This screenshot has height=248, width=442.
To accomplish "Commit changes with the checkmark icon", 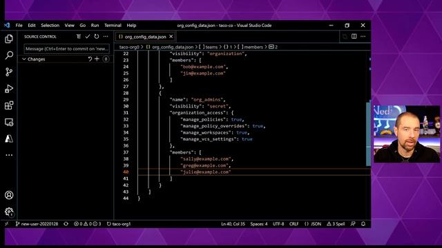I will click(x=88, y=37).
